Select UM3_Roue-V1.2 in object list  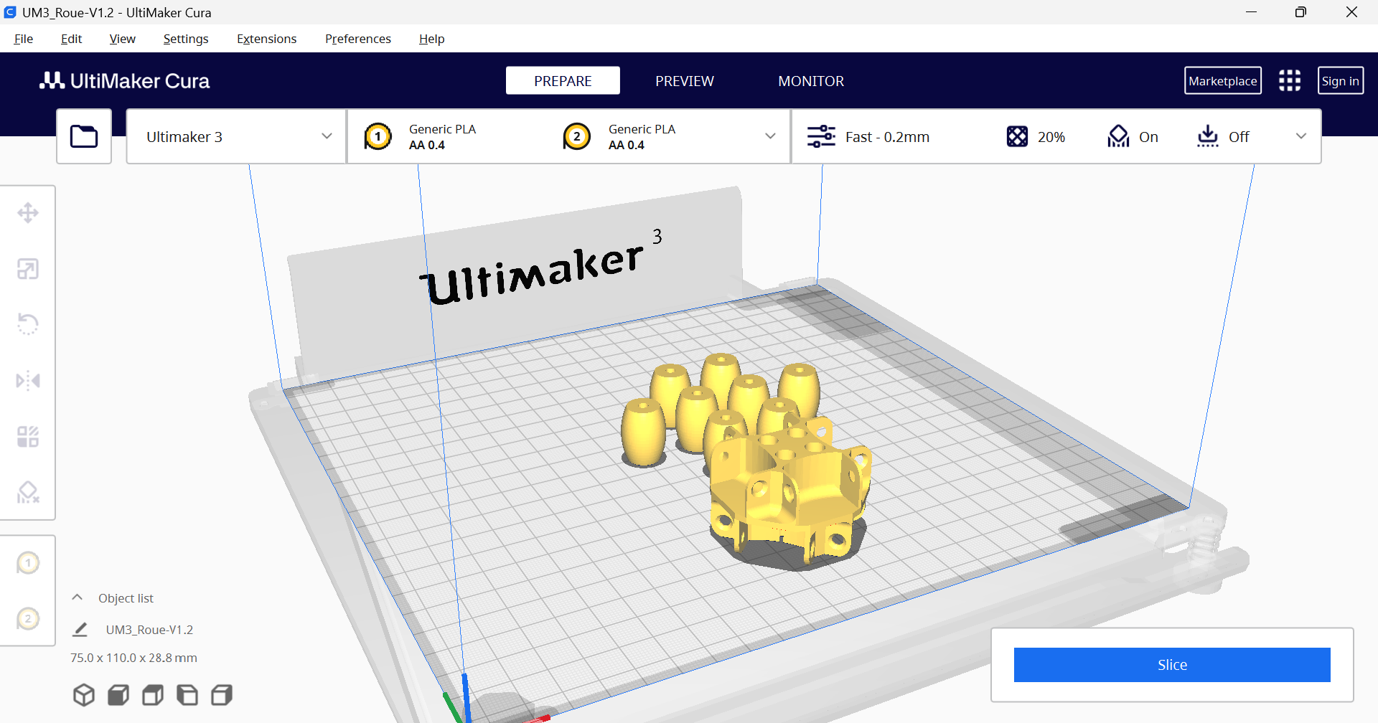click(x=149, y=630)
